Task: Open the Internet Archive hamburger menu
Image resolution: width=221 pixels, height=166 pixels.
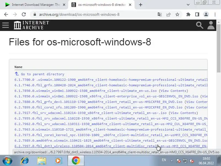Action: point(6,25)
